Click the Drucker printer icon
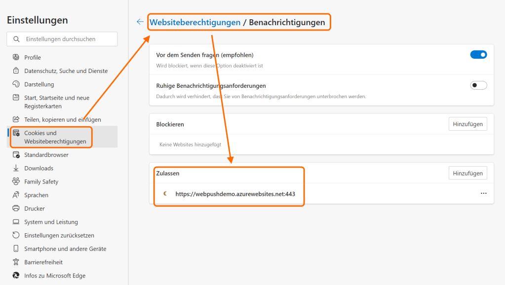Image resolution: width=505 pixels, height=285 pixels. tap(16, 209)
